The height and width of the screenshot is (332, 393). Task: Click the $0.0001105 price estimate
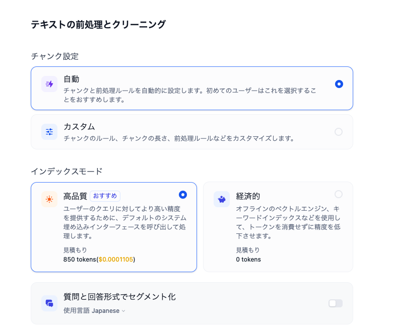116,260
